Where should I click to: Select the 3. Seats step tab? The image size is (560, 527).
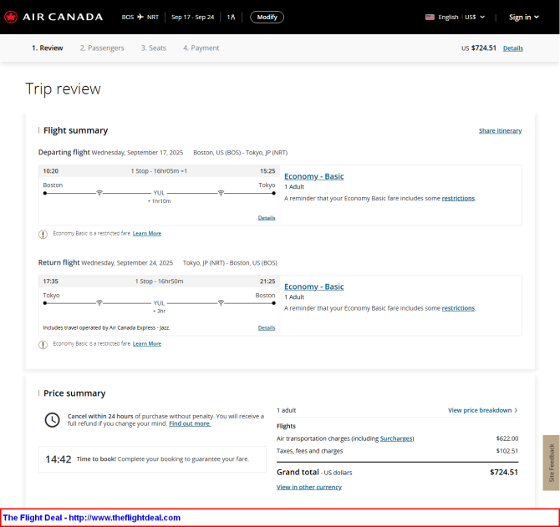[x=154, y=48]
